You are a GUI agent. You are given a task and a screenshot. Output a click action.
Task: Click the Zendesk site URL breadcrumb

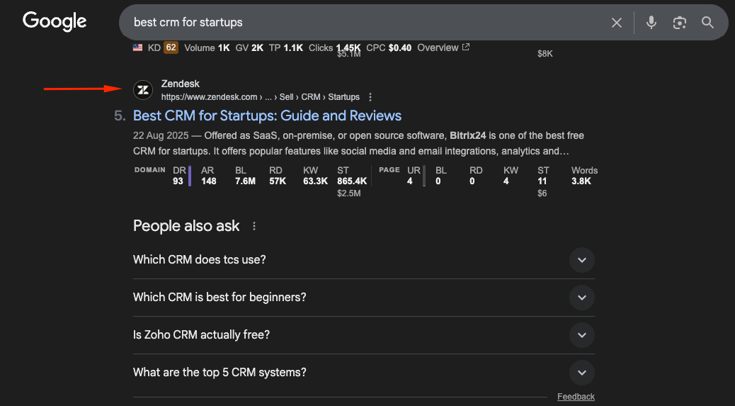[260, 97]
